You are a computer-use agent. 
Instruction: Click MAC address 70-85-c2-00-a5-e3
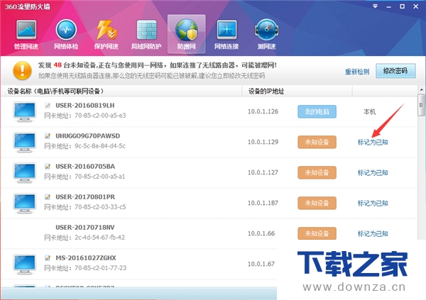(x=100, y=116)
